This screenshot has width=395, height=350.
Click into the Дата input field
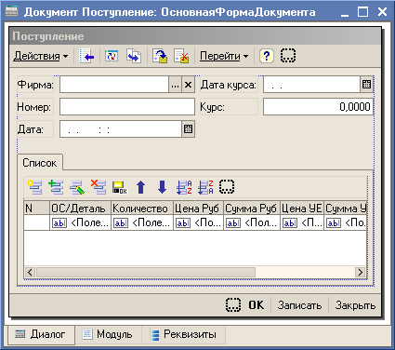[121, 129]
